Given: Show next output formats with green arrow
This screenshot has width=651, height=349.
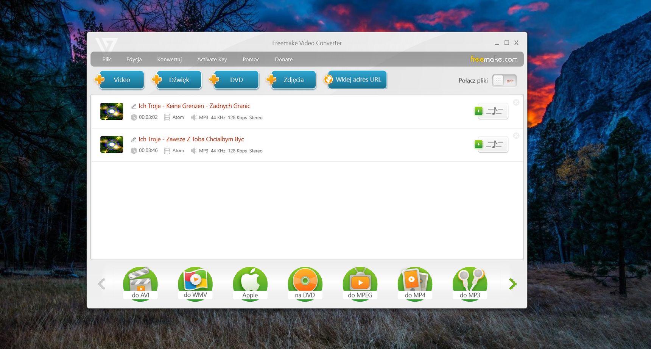Looking at the screenshot, I should [x=513, y=284].
